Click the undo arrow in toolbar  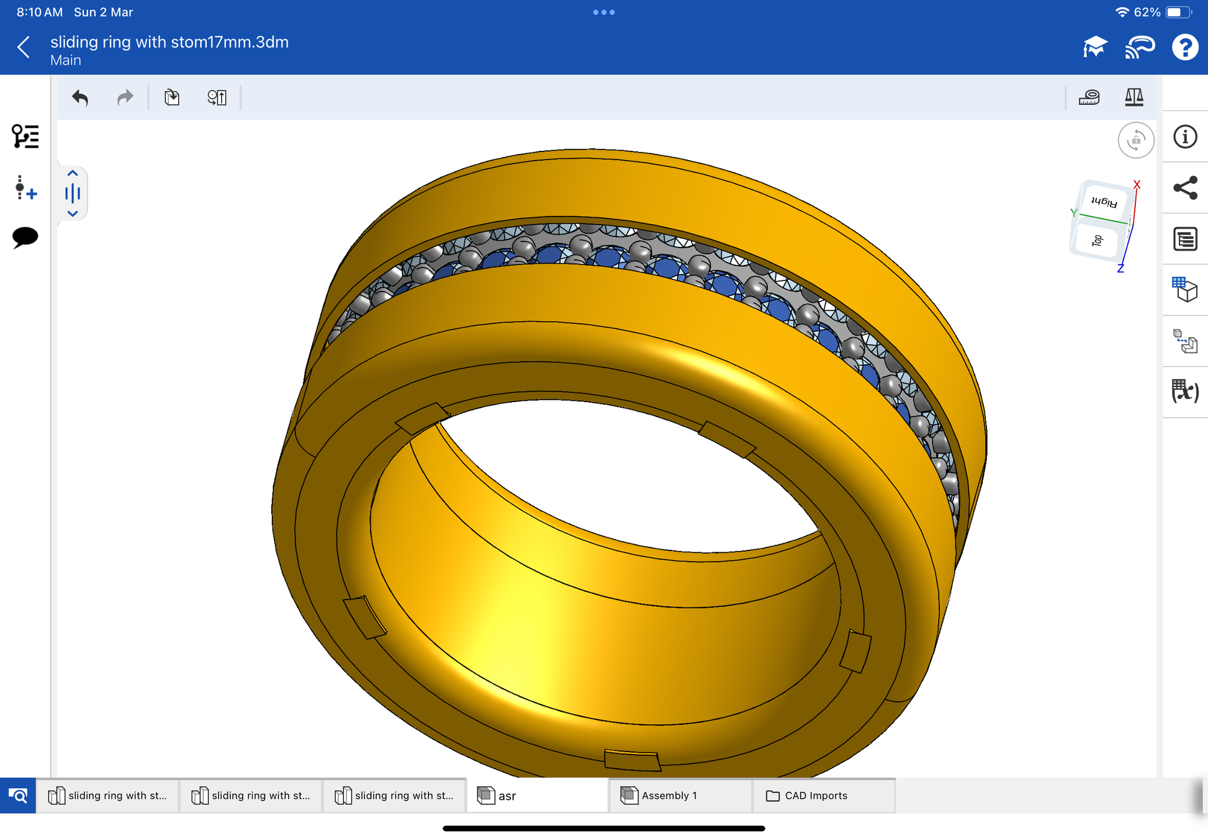pos(80,97)
